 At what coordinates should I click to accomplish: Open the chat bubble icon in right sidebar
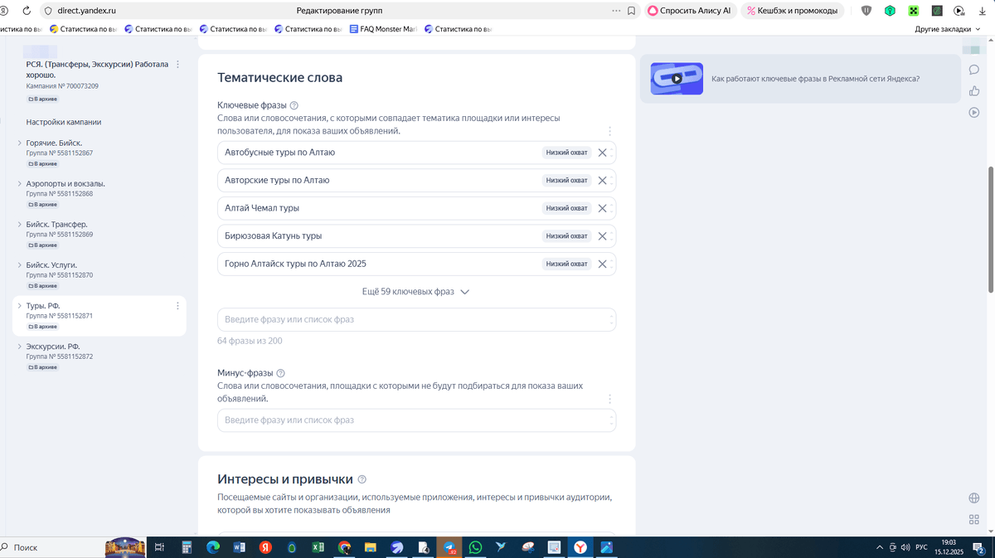point(974,70)
